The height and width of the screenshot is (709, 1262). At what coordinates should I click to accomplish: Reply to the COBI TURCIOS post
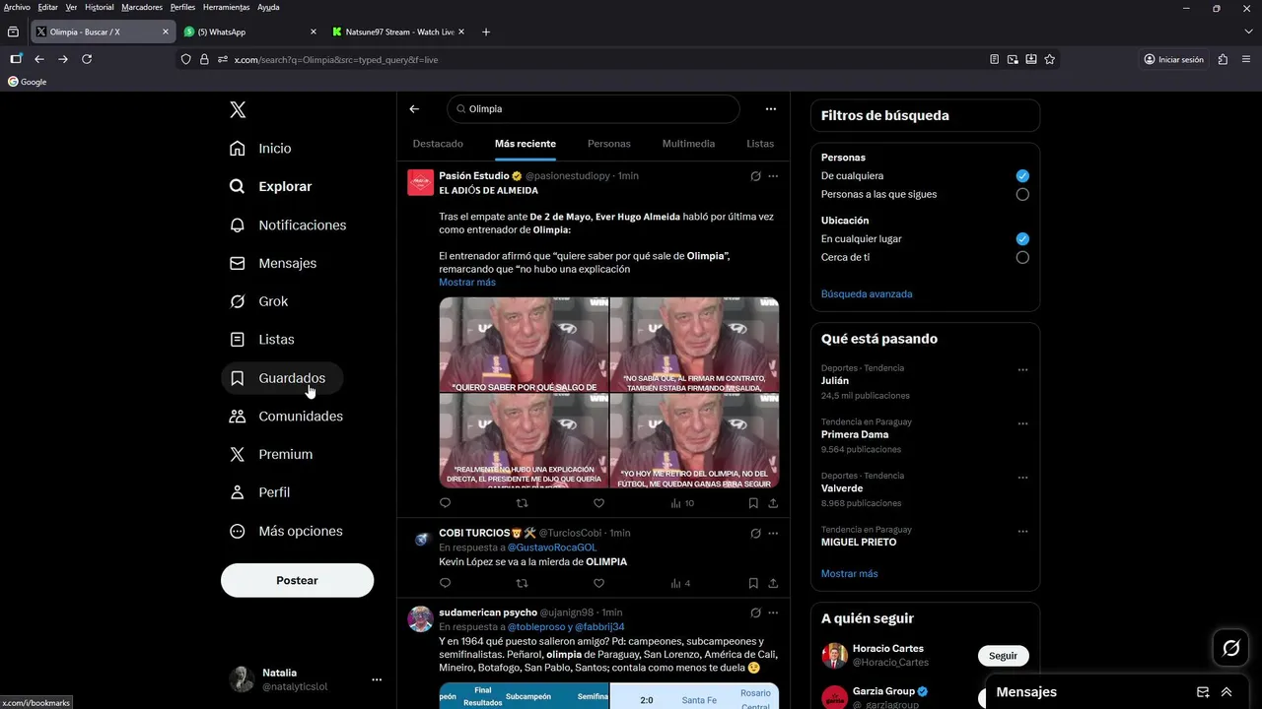(445, 583)
